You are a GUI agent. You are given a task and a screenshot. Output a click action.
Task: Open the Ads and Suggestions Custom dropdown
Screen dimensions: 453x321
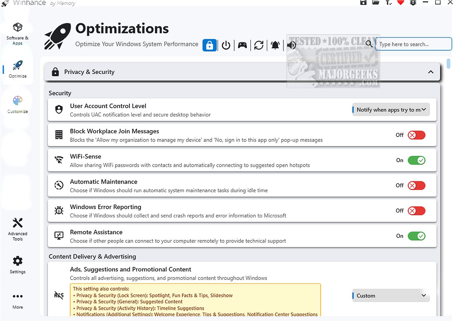click(x=391, y=296)
